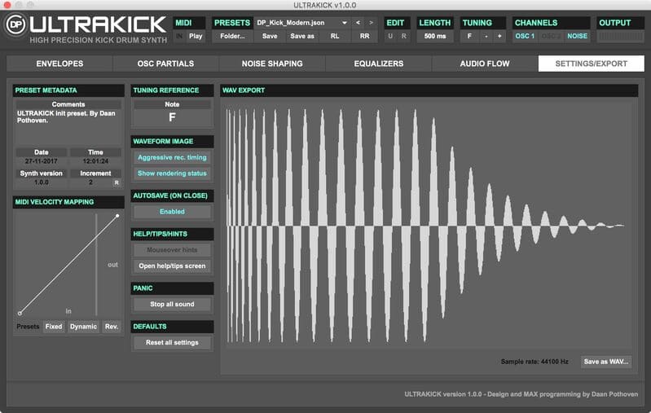Image resolution: width=651 pixels, height=413 pixels.
Task: Switch to the AUDIO FLOW tab
Action: coord(485,64)
